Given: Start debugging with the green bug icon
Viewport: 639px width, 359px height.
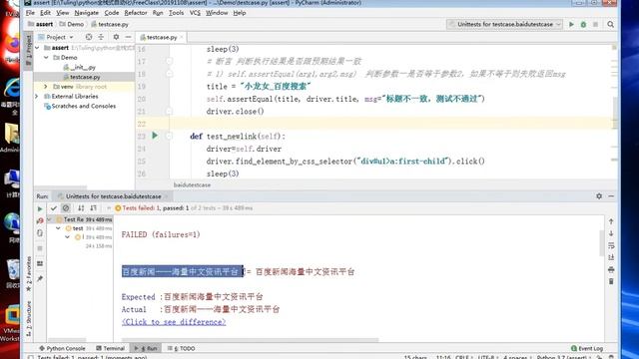Looking at the screenshot, I should point(583,24).
